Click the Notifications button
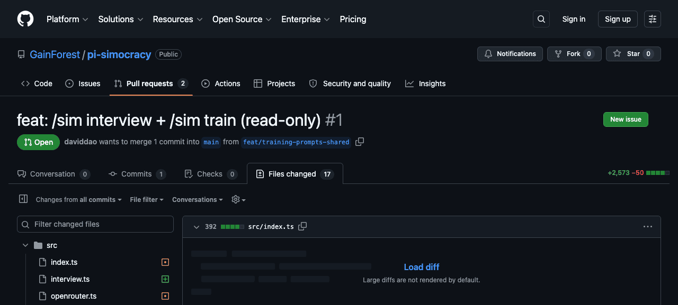 pyautogui.click(x=510, y=54)
